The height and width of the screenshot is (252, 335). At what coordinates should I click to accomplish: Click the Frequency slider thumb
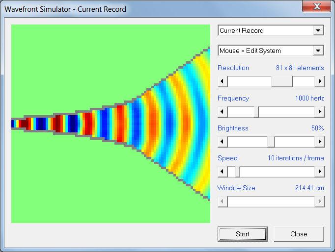point(256,112)
